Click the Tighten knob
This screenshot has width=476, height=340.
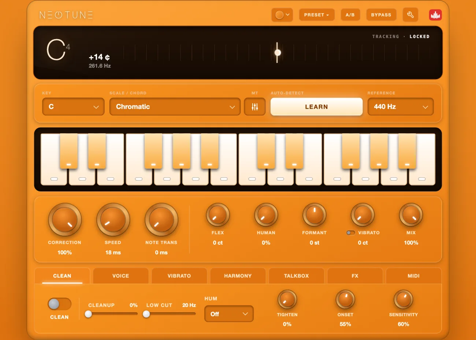click(287, 299)
